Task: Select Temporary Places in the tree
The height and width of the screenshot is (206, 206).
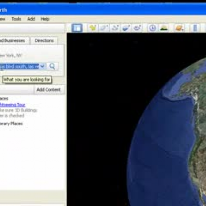Action: tap(11, 124)
